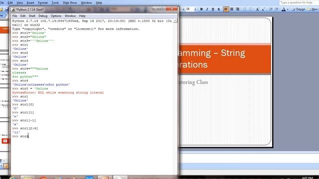Click the line str1[-1]

click(x=24, y=120)
